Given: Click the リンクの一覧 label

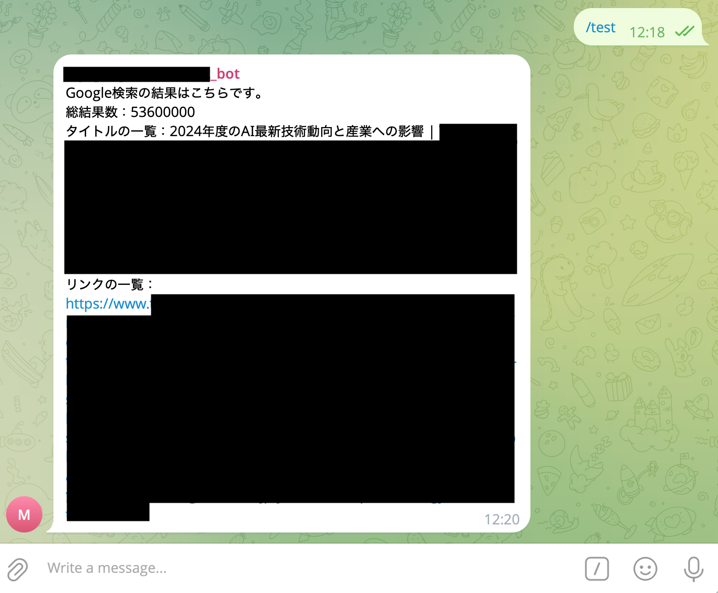Looking at the screenshot, I should pos(110,284).
